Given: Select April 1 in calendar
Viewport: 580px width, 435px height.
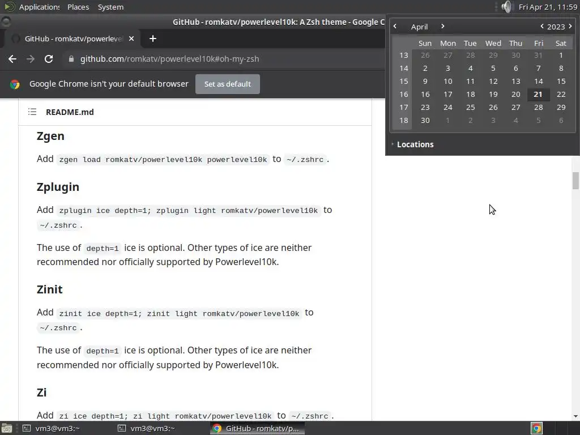Looking at the screenshot, I should (x=561, y=55).
